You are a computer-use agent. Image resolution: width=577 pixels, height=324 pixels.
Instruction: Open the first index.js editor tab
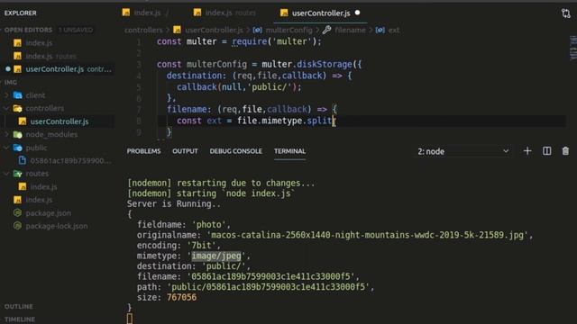pos(146,13)
